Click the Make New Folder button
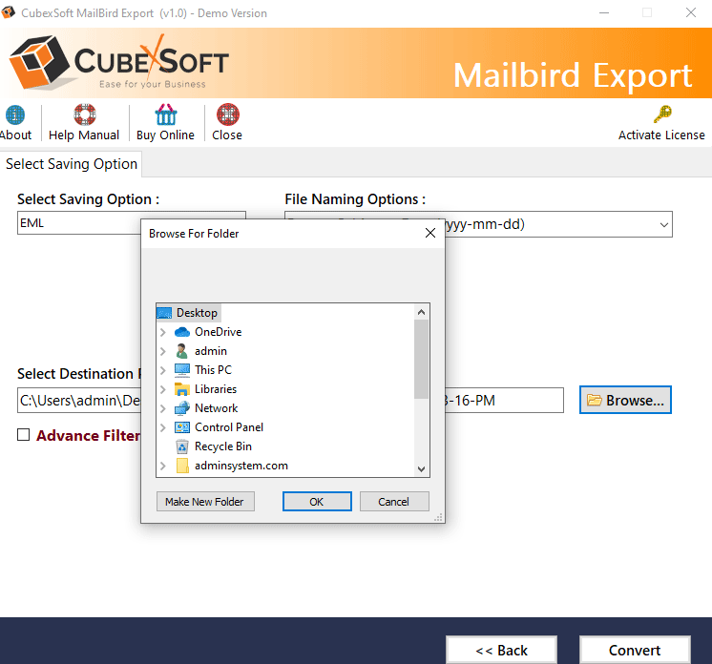This screenshot has height=664, width=712. (205, 502)
